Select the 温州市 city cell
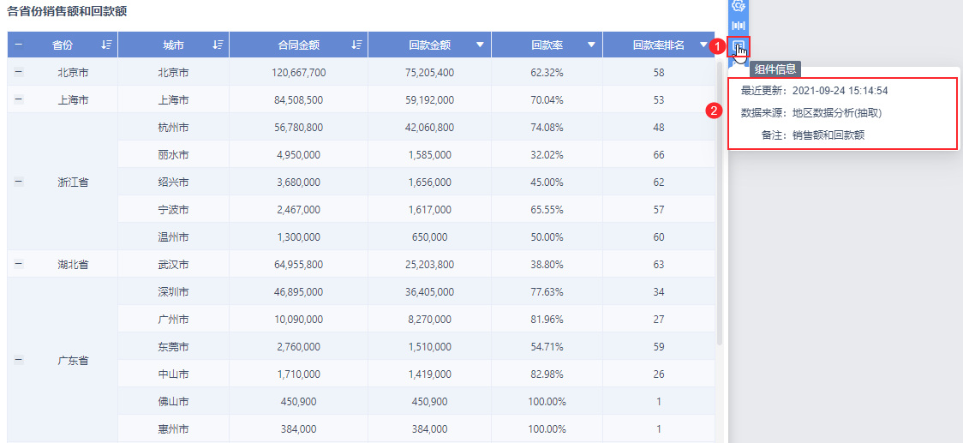Image resolution: width=963 pixels, height=443 pixels. coord(173,236)
